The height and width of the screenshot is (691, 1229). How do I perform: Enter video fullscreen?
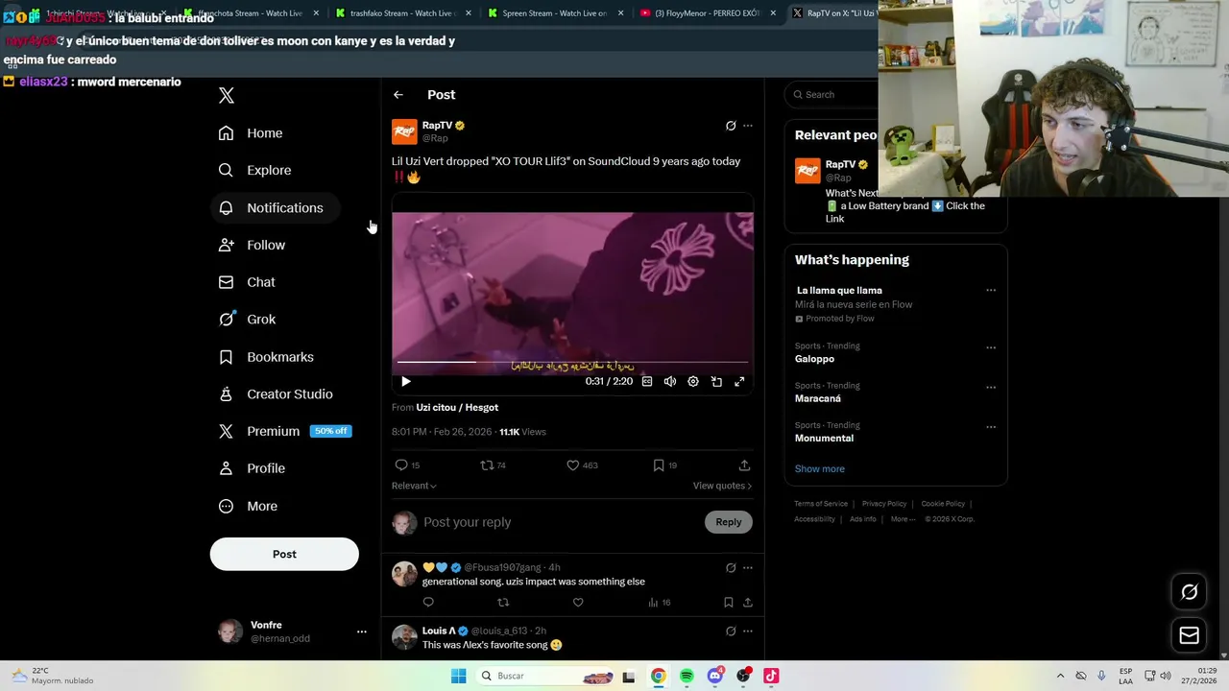click(739, 382)
